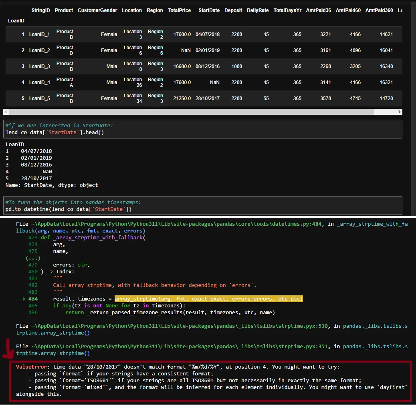Click the right arrow of the horizontal scrollbar

click(x=399, y=112)
